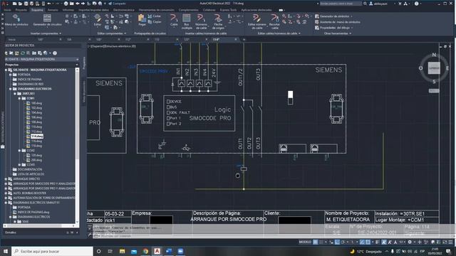Switch to the Proyecto ribbon tab
This screenshot has width=456, height=256.
(x=21, y=10)
